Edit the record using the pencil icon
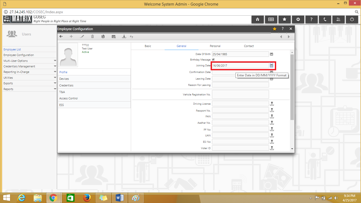Screen dimensions: 361x203 click(x=82, y=36)
